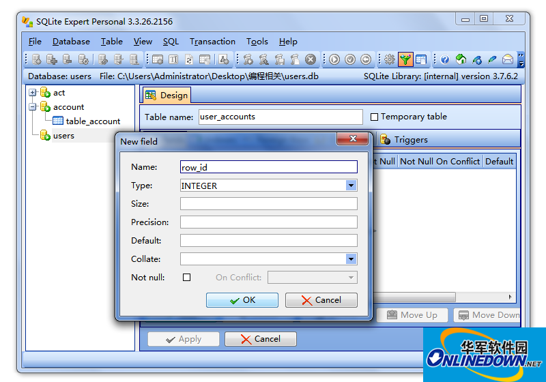The height and width of the screenshot is (382, 546).
Task: Open the Help menu
Action: (x=288, y=42)
